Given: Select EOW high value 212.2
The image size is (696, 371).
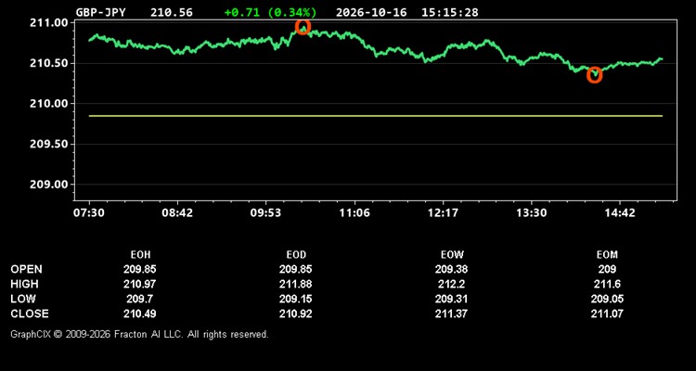Looking at the screenshot, I should coord(451,284).
